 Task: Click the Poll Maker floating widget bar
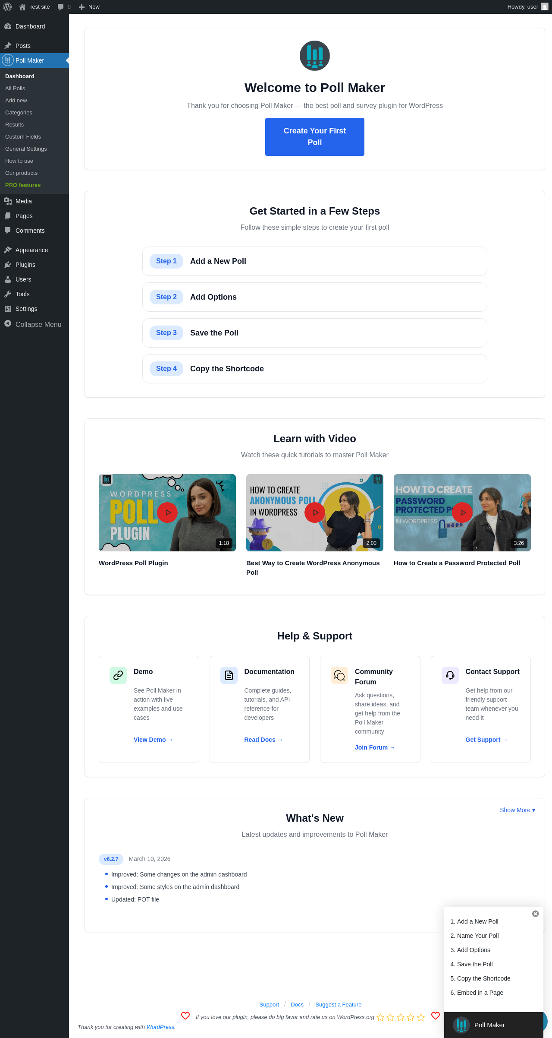click(494, 1025)
